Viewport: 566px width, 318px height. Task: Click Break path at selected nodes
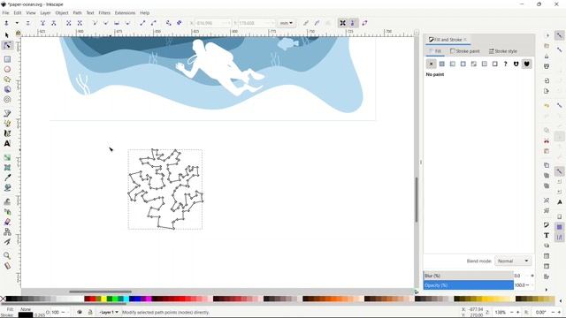(53, 23)
